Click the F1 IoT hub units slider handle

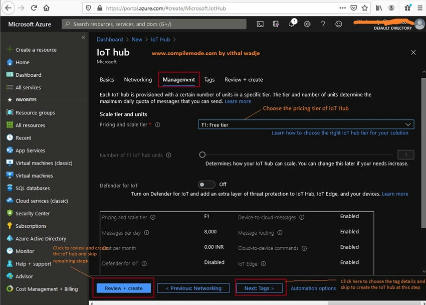tap(202, 155)
